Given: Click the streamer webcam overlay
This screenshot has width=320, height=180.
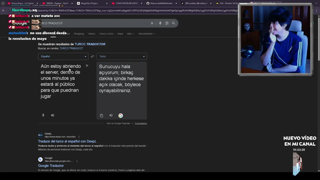Looking at the screenshot, I should point(275,39).
